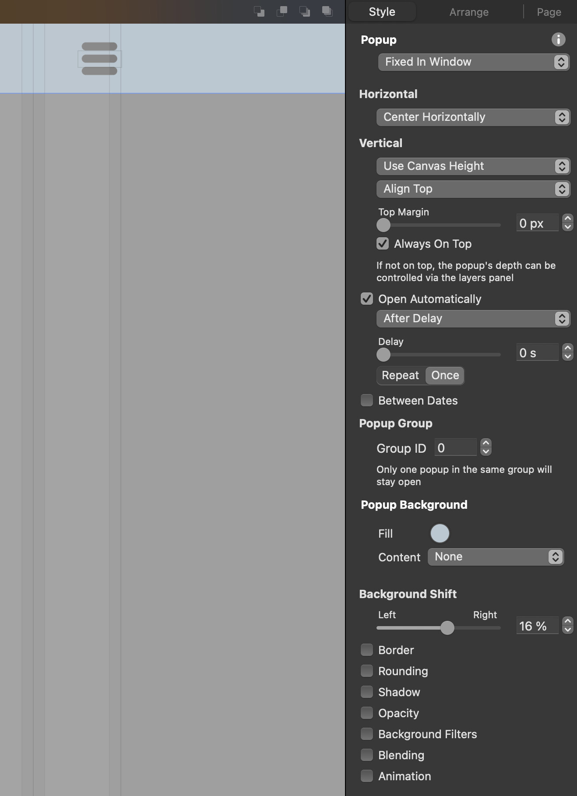This screenshot has width=577, height=796.
Task: Switch to the Arrange tab
Action: [x=469, y=12]
